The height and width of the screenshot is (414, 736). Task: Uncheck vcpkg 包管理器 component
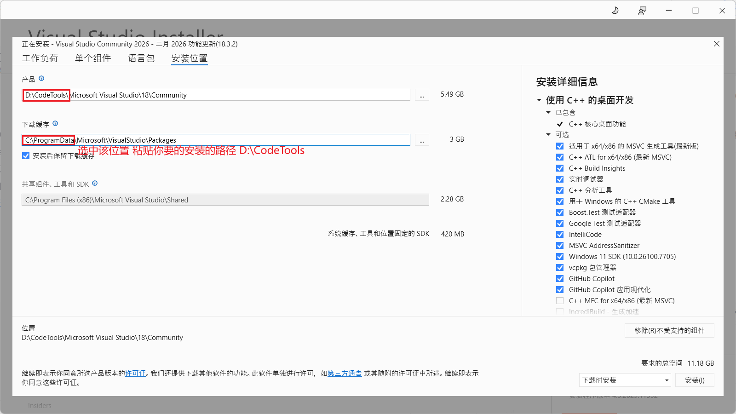coord(560,268)
